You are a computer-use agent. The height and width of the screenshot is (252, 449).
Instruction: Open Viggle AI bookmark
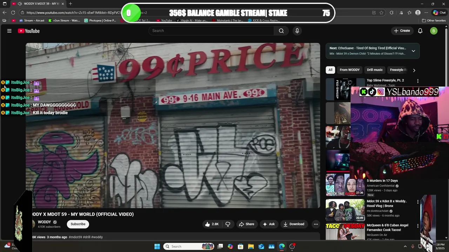click(192, 20)
